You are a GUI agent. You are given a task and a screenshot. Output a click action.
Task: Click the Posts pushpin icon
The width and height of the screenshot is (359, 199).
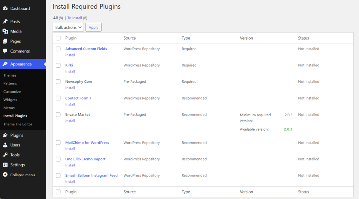coord(5,21)
